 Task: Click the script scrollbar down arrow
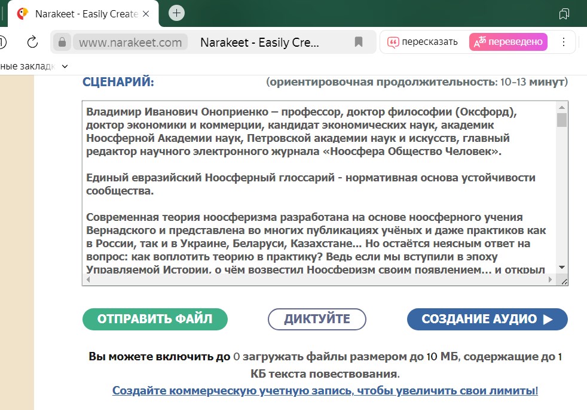click(x=561, y=267)
